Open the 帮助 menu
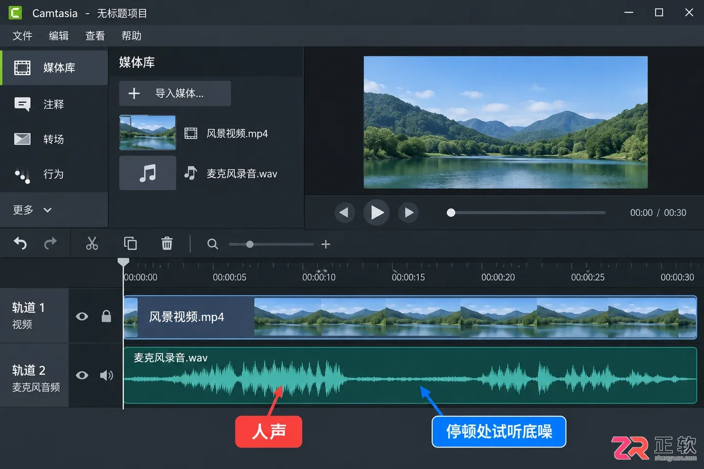Screen dimensions: 704x469 coord(132,36)
